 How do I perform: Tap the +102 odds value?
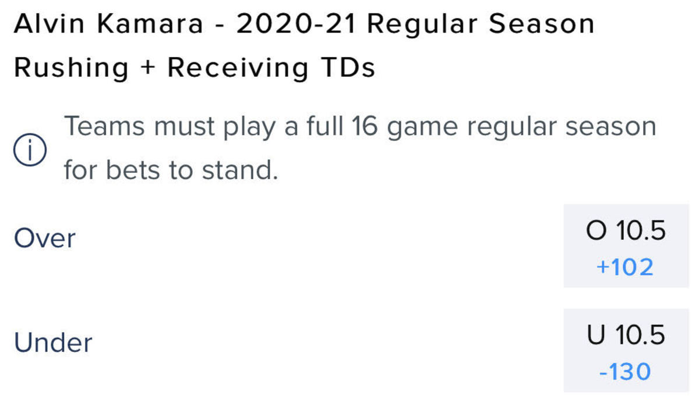626,267
